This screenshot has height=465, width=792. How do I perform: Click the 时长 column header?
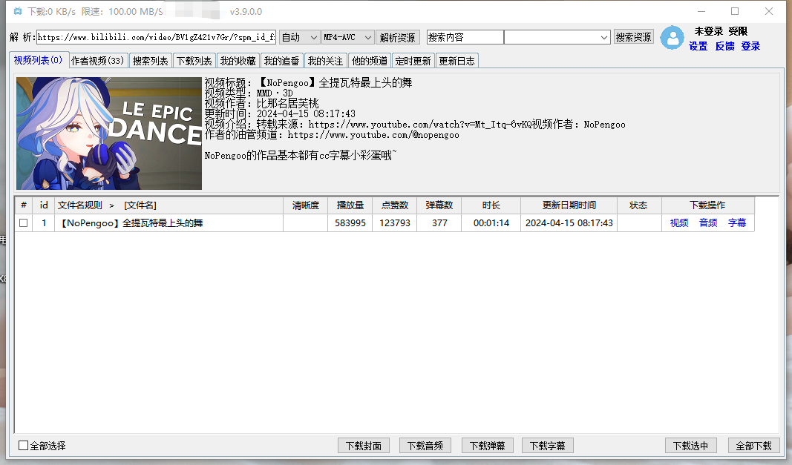pyautogui.click(x=491, y=205)
